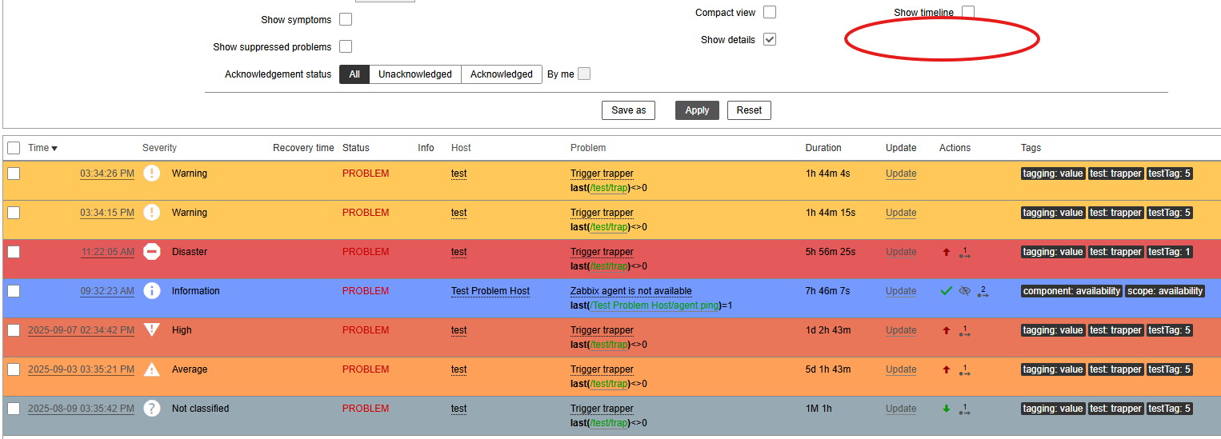The height and width of the screenshot is (439, 1221).
Task: Select the Acknowledged status filter
Action: coord(501,74)
